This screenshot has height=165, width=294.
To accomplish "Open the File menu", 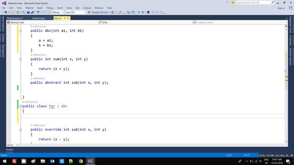I will coord(4,8).
